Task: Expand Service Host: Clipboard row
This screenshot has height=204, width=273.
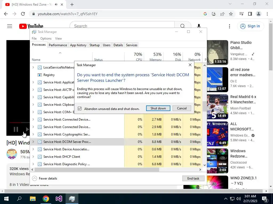Action: tap(33, 105)
